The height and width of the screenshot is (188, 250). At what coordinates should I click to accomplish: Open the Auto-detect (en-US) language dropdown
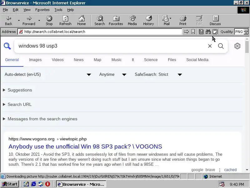48,75
